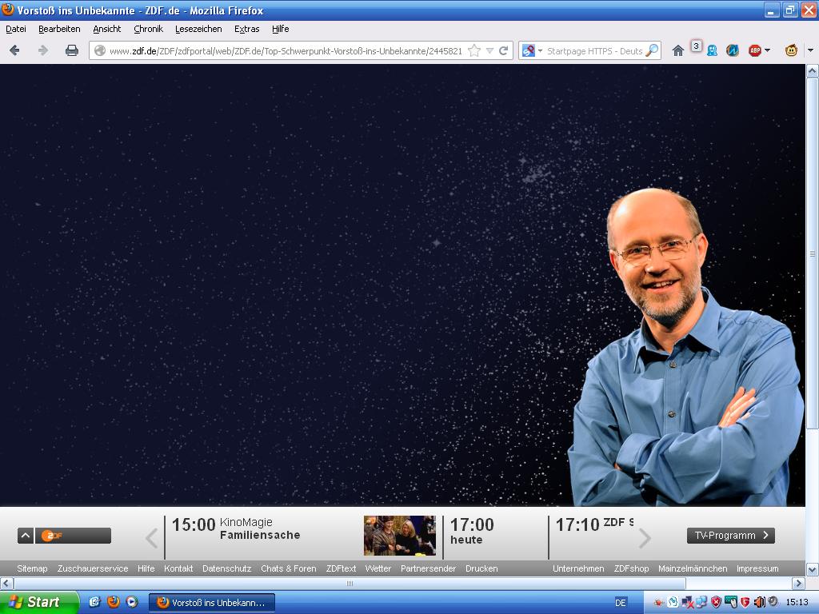Open the URL history dropdown arrow
This screenshot has height=614, width=819.
490,50
